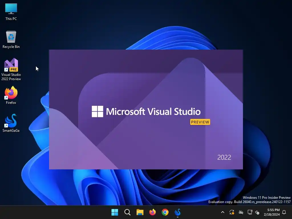Screen dimensions: 292x219
Task: Click the PREVIEW badge on splash screen
Action: coord(200,122)
